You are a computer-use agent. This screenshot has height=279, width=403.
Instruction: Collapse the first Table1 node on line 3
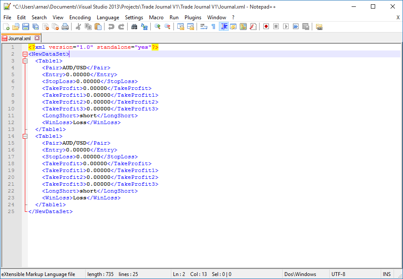[25, 61]
